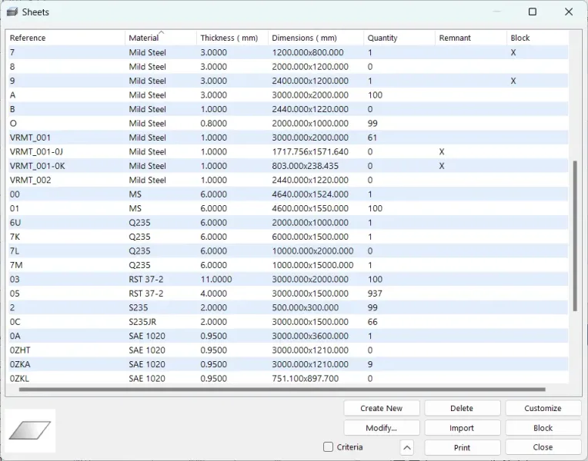Viewport: 588px width, 461px height.
Task: Close the Sheets window with X
Action: (x=569, y=12)
